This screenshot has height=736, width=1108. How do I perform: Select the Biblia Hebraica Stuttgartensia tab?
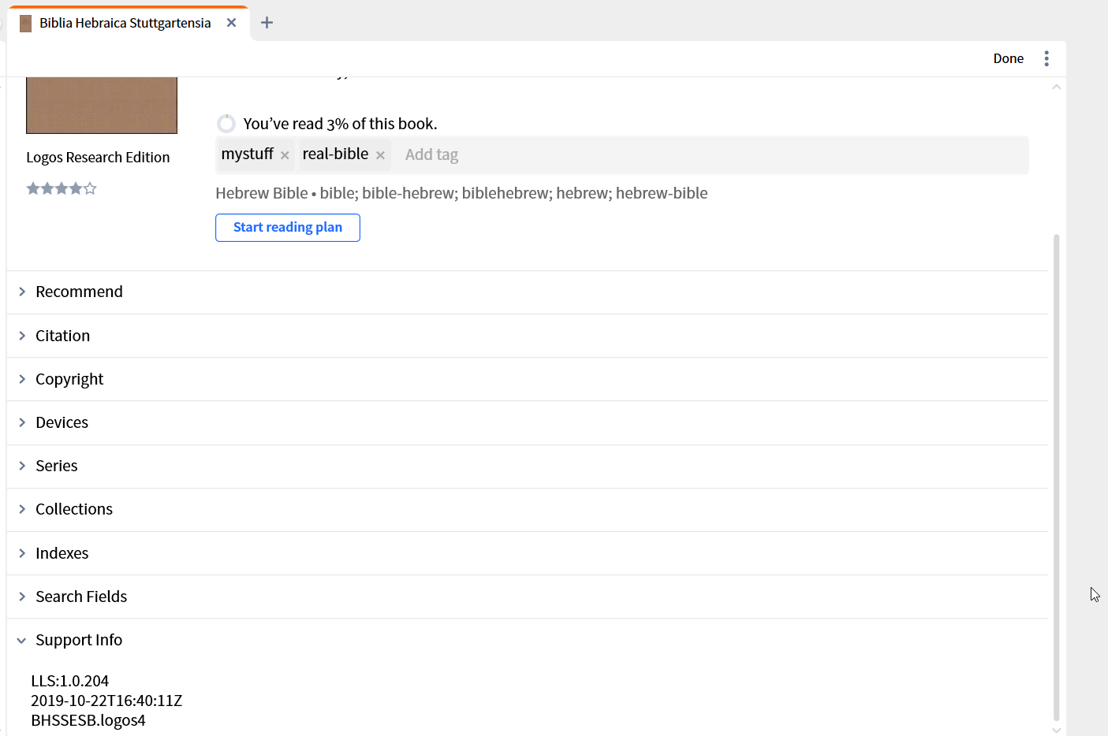pos(129,23)
